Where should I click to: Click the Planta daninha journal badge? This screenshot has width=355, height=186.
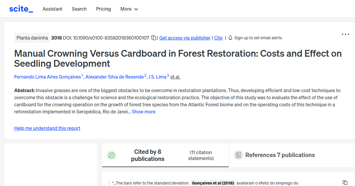coord(32,37)
